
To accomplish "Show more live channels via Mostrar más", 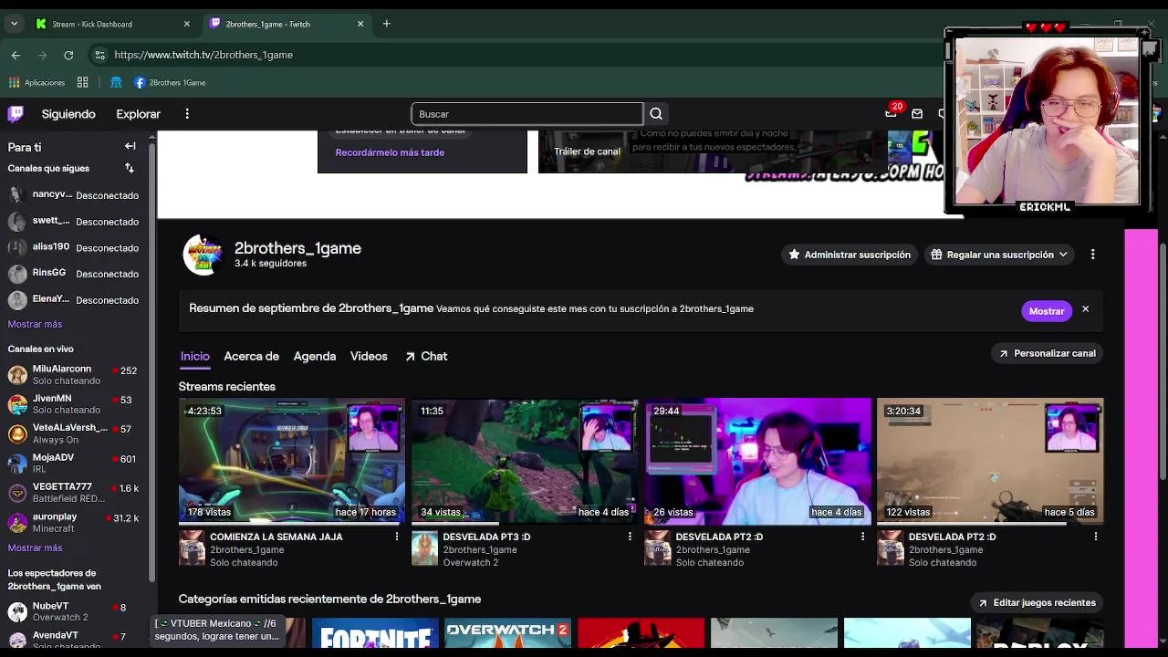I will click(x=35, y=547).
